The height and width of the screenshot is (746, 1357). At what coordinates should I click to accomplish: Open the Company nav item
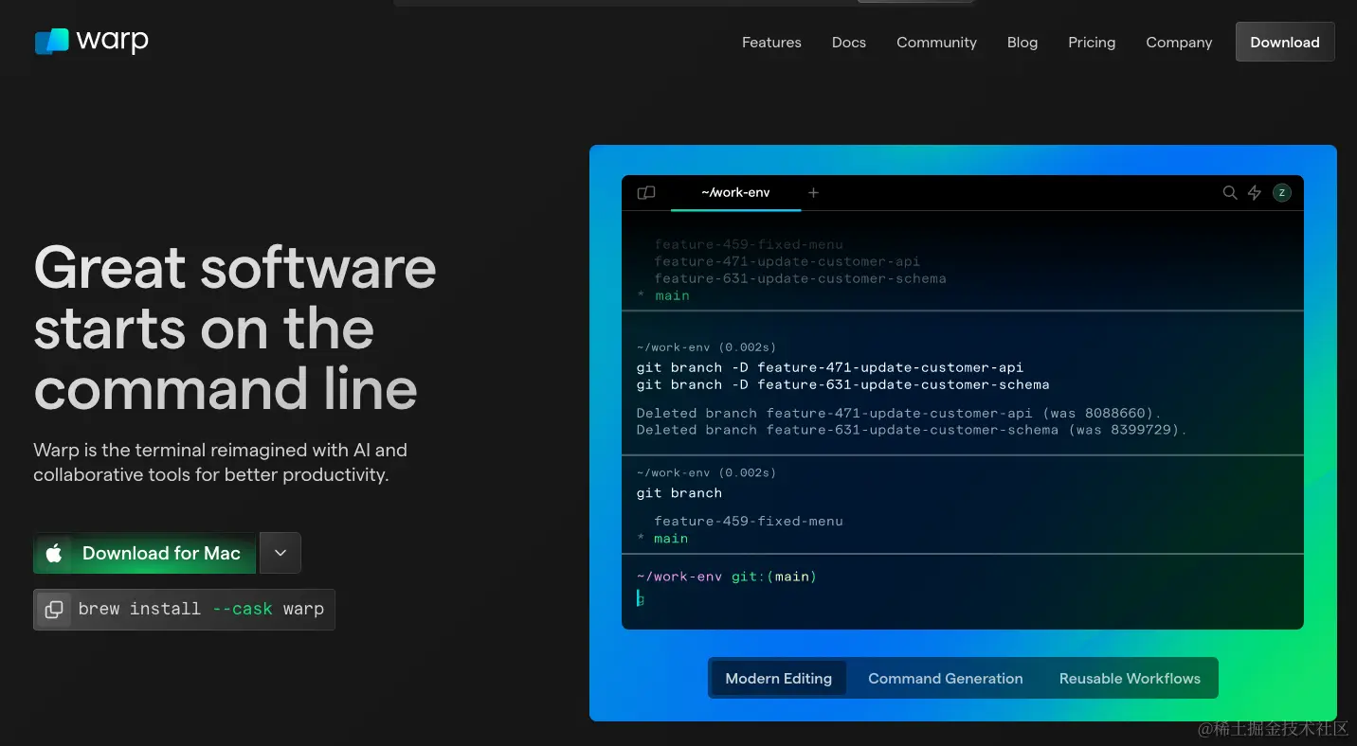pyautogui.click(x=1179, y=42)
